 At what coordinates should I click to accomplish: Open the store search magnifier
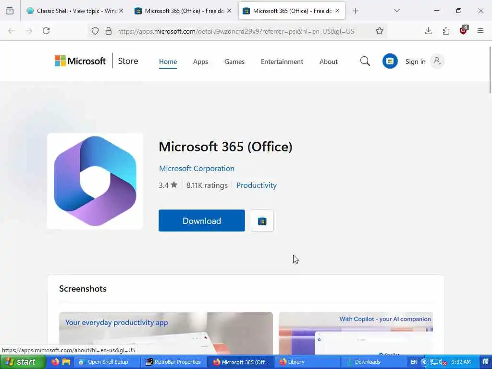click(x=365, y=61)
